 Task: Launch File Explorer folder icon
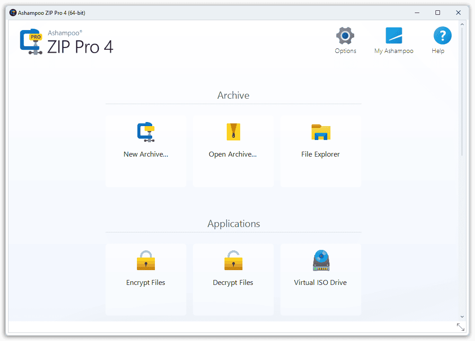pos(321,132)
